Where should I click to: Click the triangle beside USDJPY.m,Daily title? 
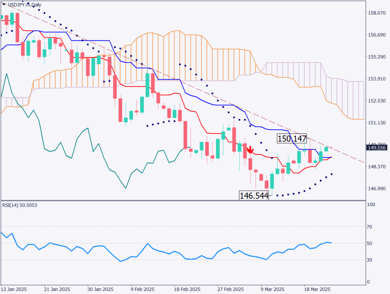[3, 4]
